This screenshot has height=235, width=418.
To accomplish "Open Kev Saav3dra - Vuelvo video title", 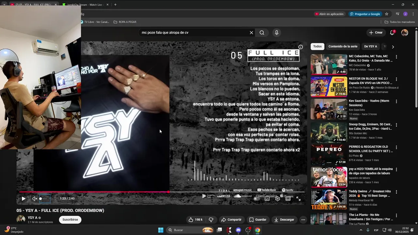I will tap(369, 103).
